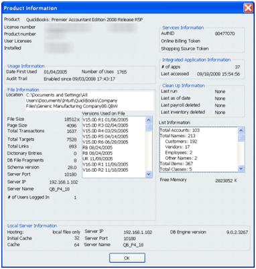Click Number of Uses value 1765
This screenshot has width=256, height=269.
click(x=122, y=72)
